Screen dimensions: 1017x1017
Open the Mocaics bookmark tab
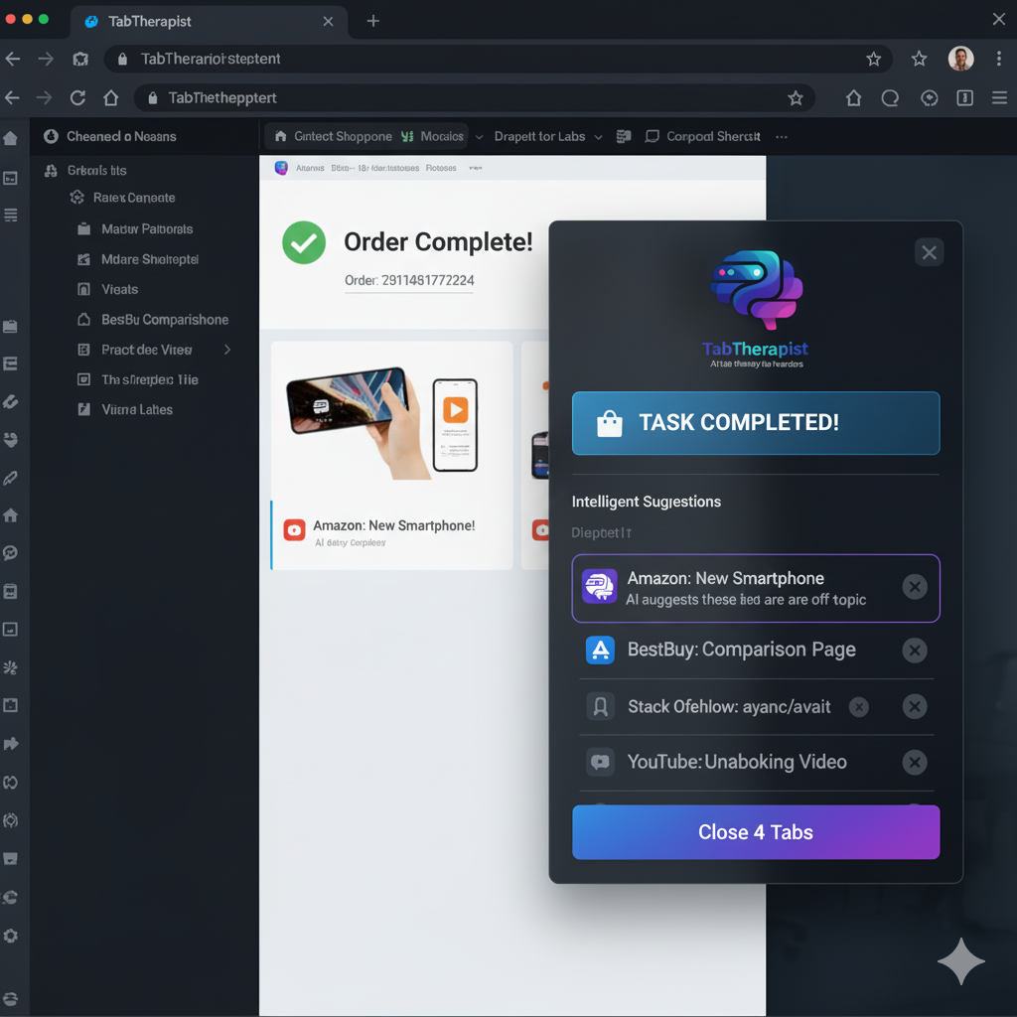pos(432,137)
